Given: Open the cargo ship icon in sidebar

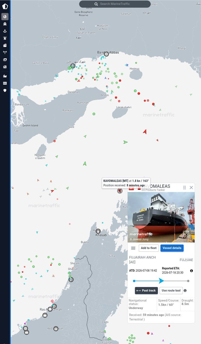Looking at the screenshot, I should [x=5, y=76].
